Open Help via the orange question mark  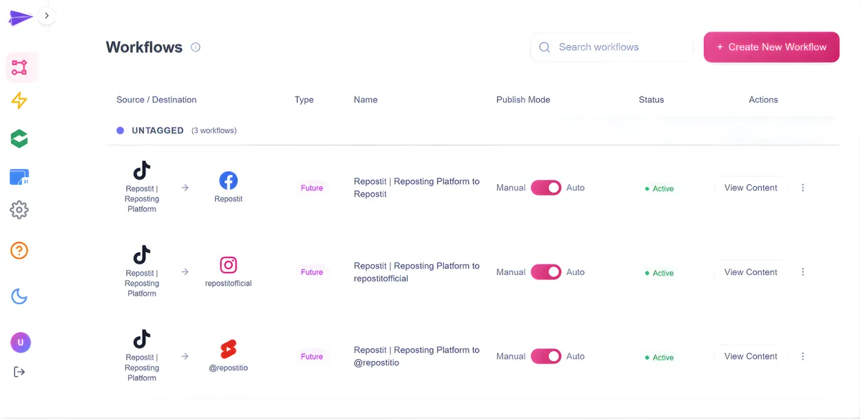click(x=19, y=251)
